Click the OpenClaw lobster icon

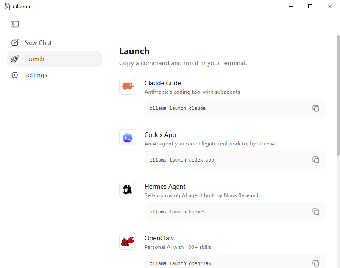128,241
